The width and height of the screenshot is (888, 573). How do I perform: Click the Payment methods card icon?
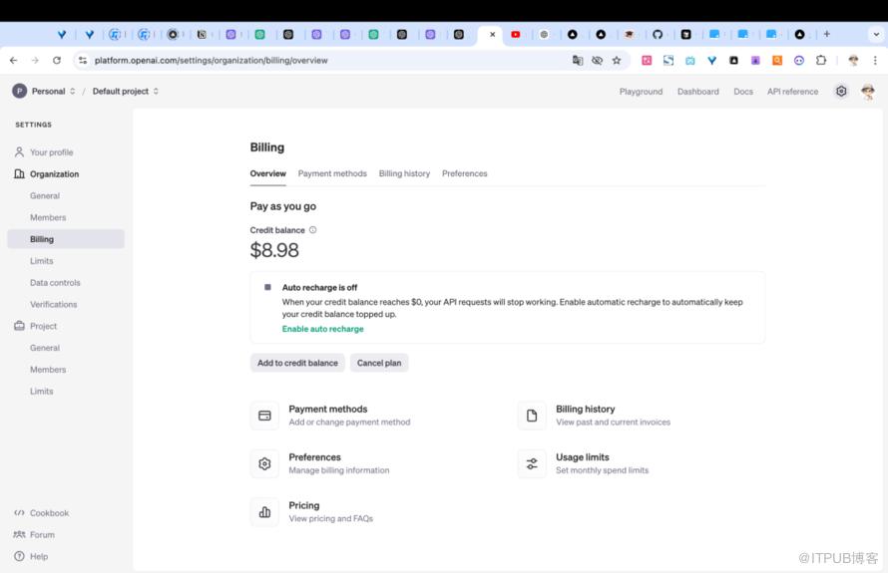264,416
